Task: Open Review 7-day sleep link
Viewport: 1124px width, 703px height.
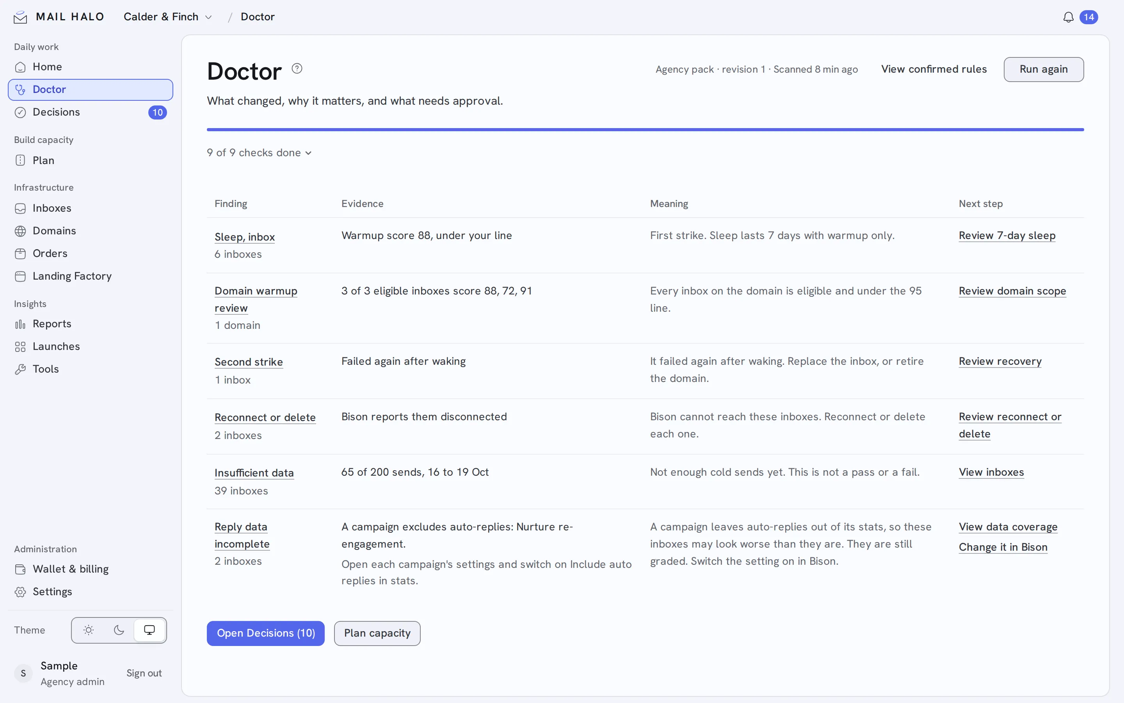Action: point(1007,236)
